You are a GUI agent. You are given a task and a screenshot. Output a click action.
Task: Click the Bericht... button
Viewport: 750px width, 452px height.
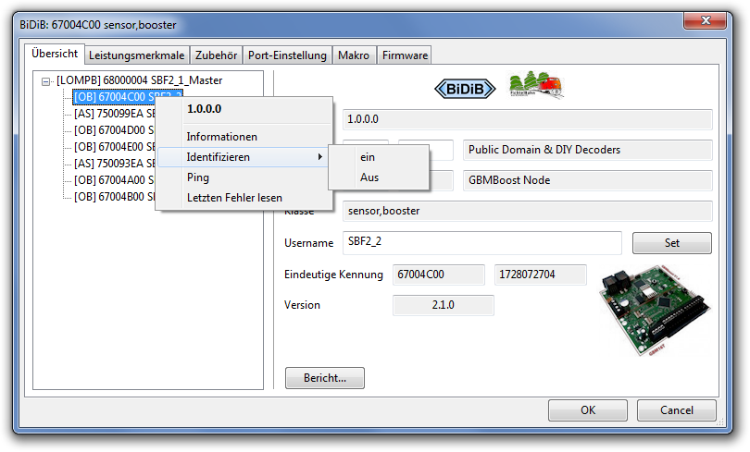[325, 378]
